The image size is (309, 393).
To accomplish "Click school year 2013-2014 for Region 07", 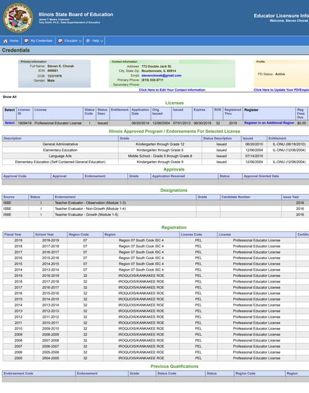I will pyautogui.click(x=50, y=270).
